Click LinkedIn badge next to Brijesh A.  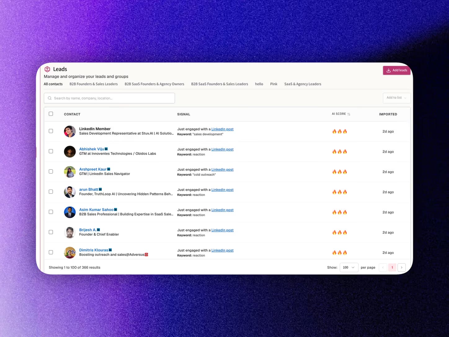pos(99,230)
